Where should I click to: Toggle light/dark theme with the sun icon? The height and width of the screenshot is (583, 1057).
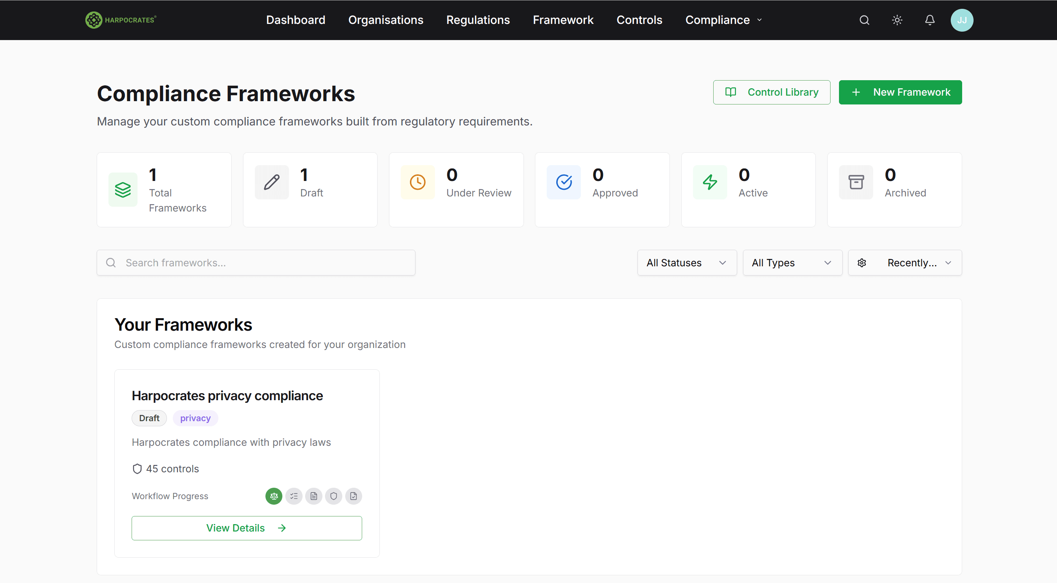point(897,20)
